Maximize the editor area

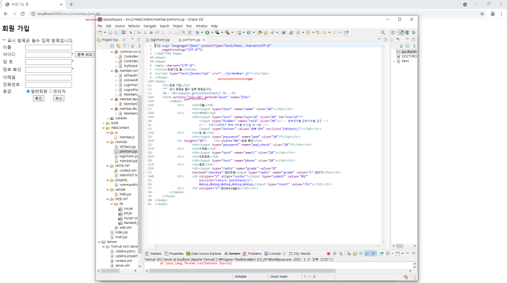(x=385, y=40)
